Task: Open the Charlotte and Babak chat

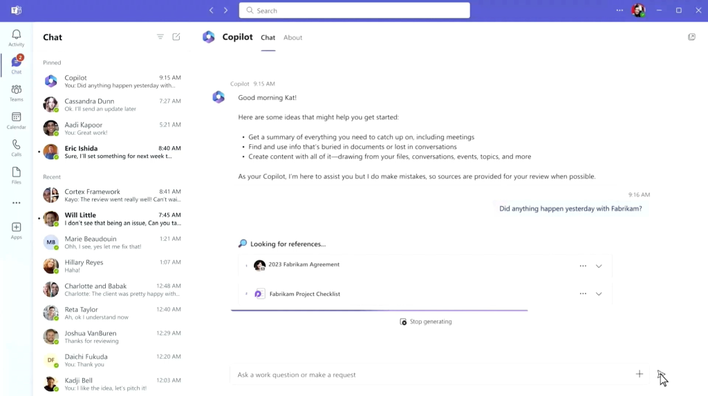Action: coord(111,290)
